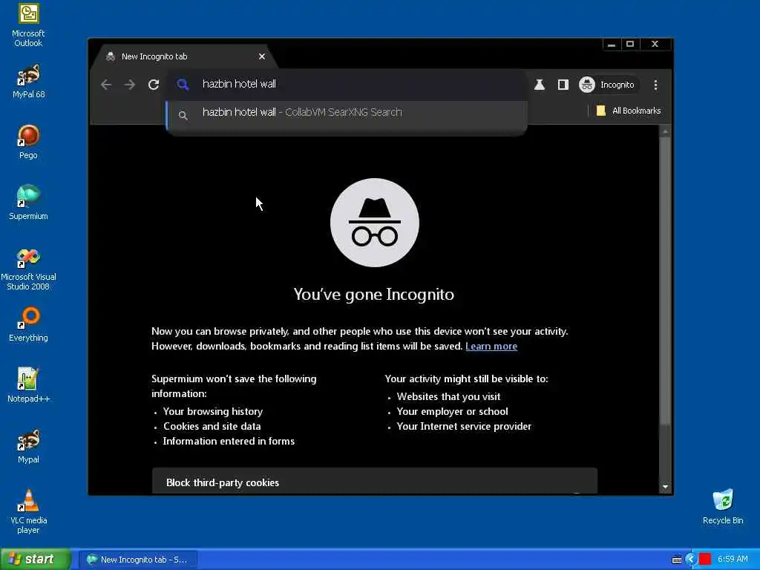
Task: Click 'Your employer or school' list item
Action: pyautogui.click(x=452, y=411)
